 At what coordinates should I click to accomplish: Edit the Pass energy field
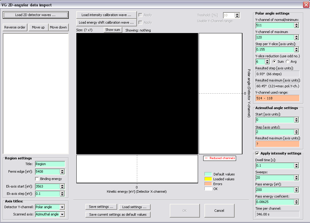(x=275, y=190)
